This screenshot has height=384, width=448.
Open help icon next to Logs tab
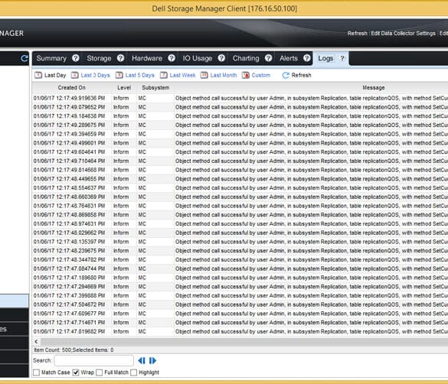tap(342, 58)
